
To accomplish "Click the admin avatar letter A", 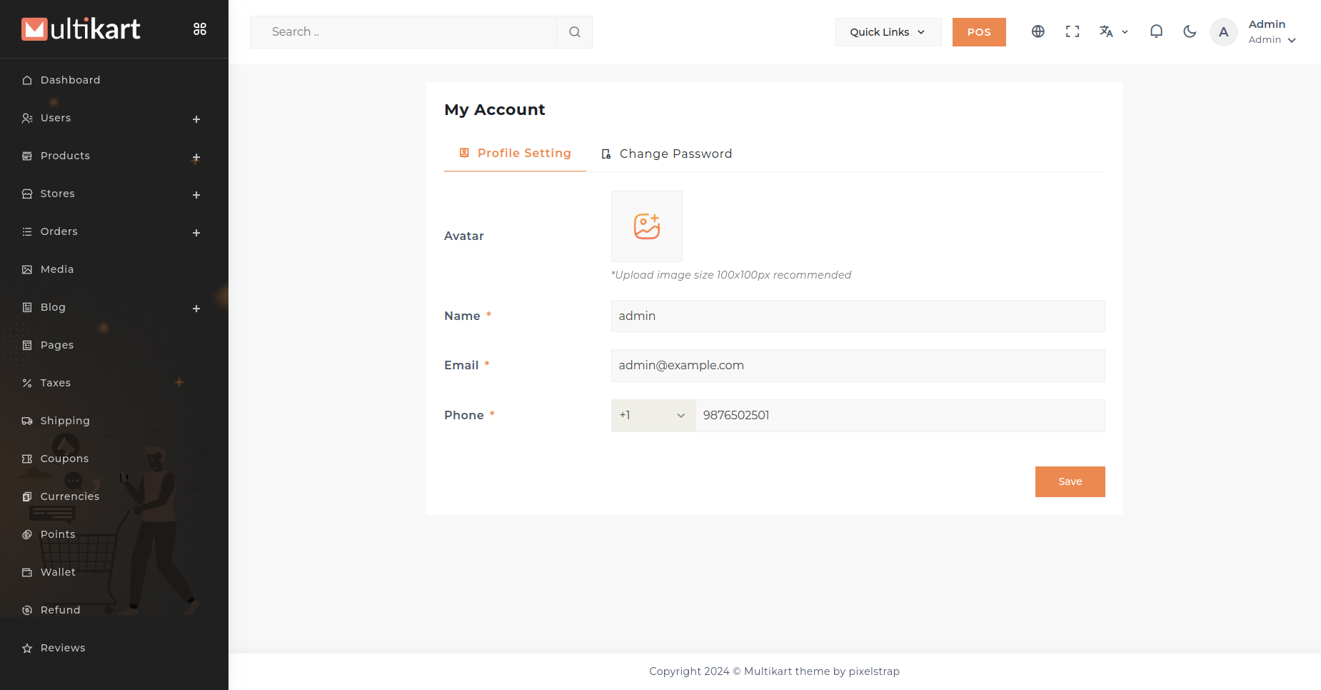I will pyautogui.click(x=1223, y=32).
